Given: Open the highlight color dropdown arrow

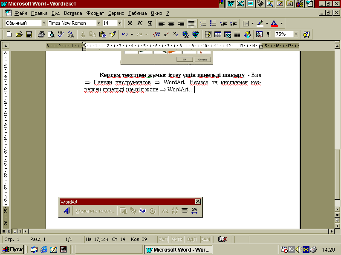Looking at the screenshot, I should coord(267,23).
